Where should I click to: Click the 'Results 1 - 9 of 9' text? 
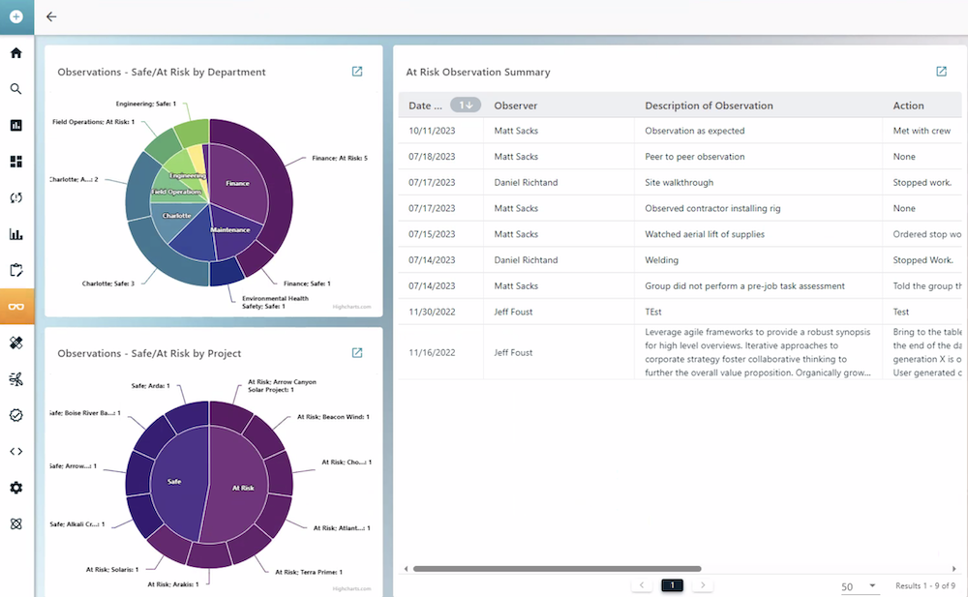[925, 586]
